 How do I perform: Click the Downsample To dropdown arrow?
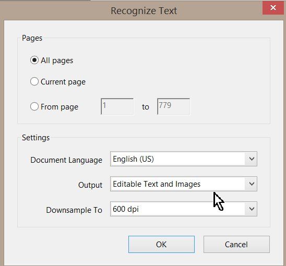point(252,209)
